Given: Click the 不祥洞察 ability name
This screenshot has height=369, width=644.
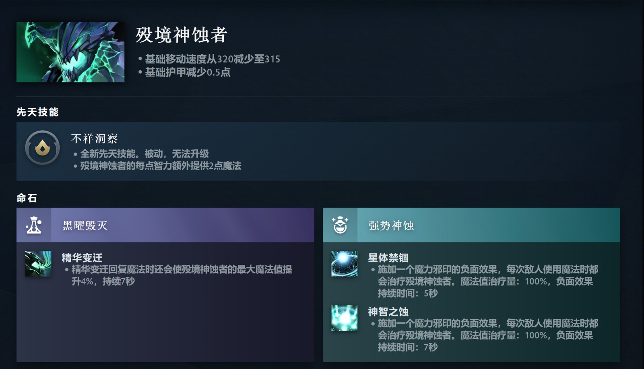Looking at the screenshot, I should [x=95, y=139].
